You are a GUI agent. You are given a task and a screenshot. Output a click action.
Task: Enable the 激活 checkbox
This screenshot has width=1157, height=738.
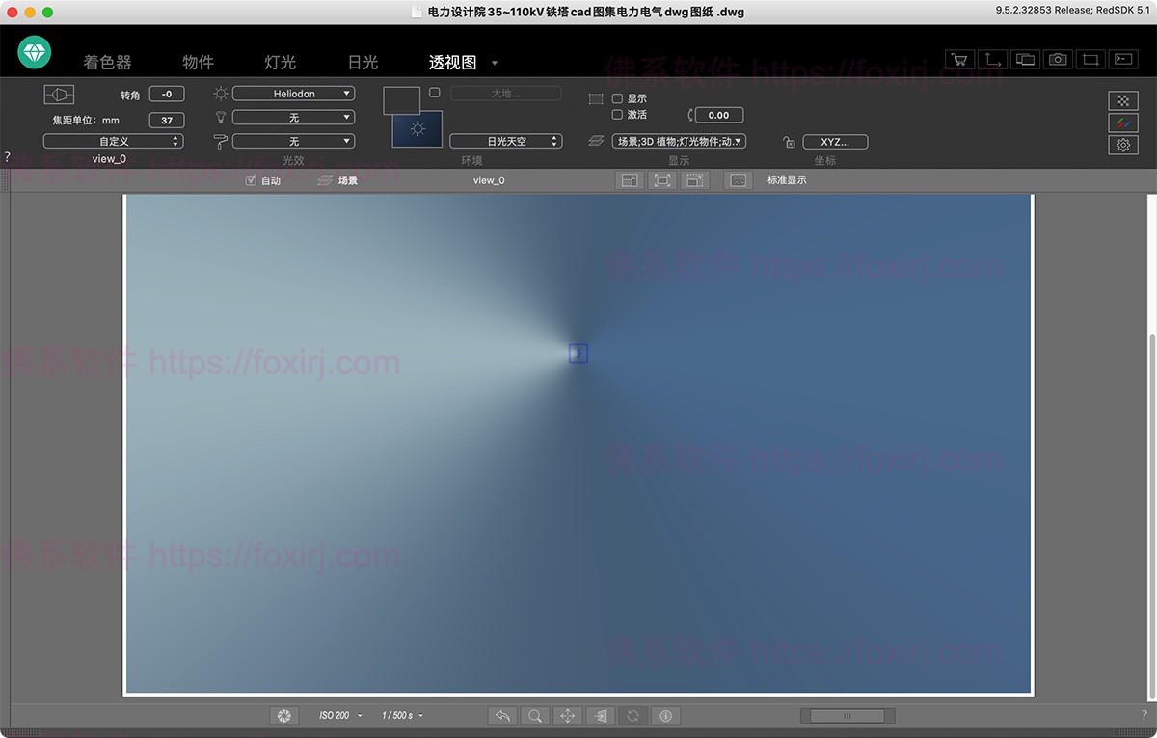tap(618, 115)
